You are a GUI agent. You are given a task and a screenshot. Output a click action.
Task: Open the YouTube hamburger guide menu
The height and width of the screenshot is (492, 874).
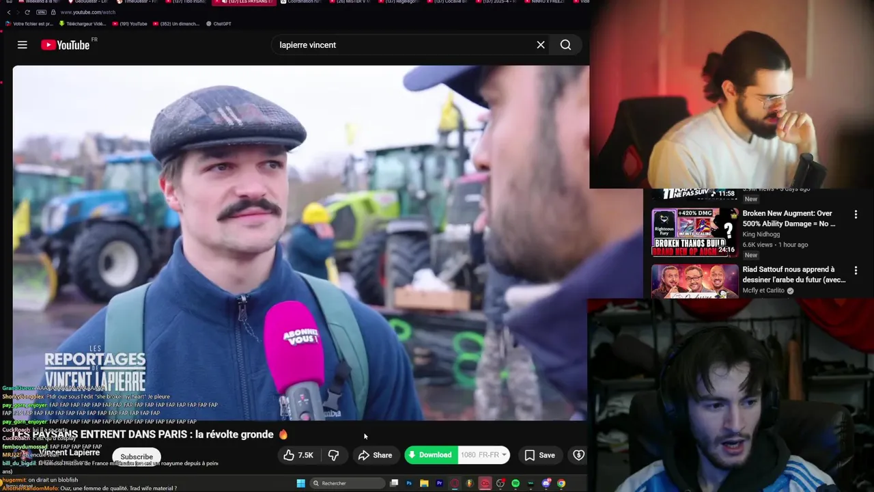click(x=23, y=45)
